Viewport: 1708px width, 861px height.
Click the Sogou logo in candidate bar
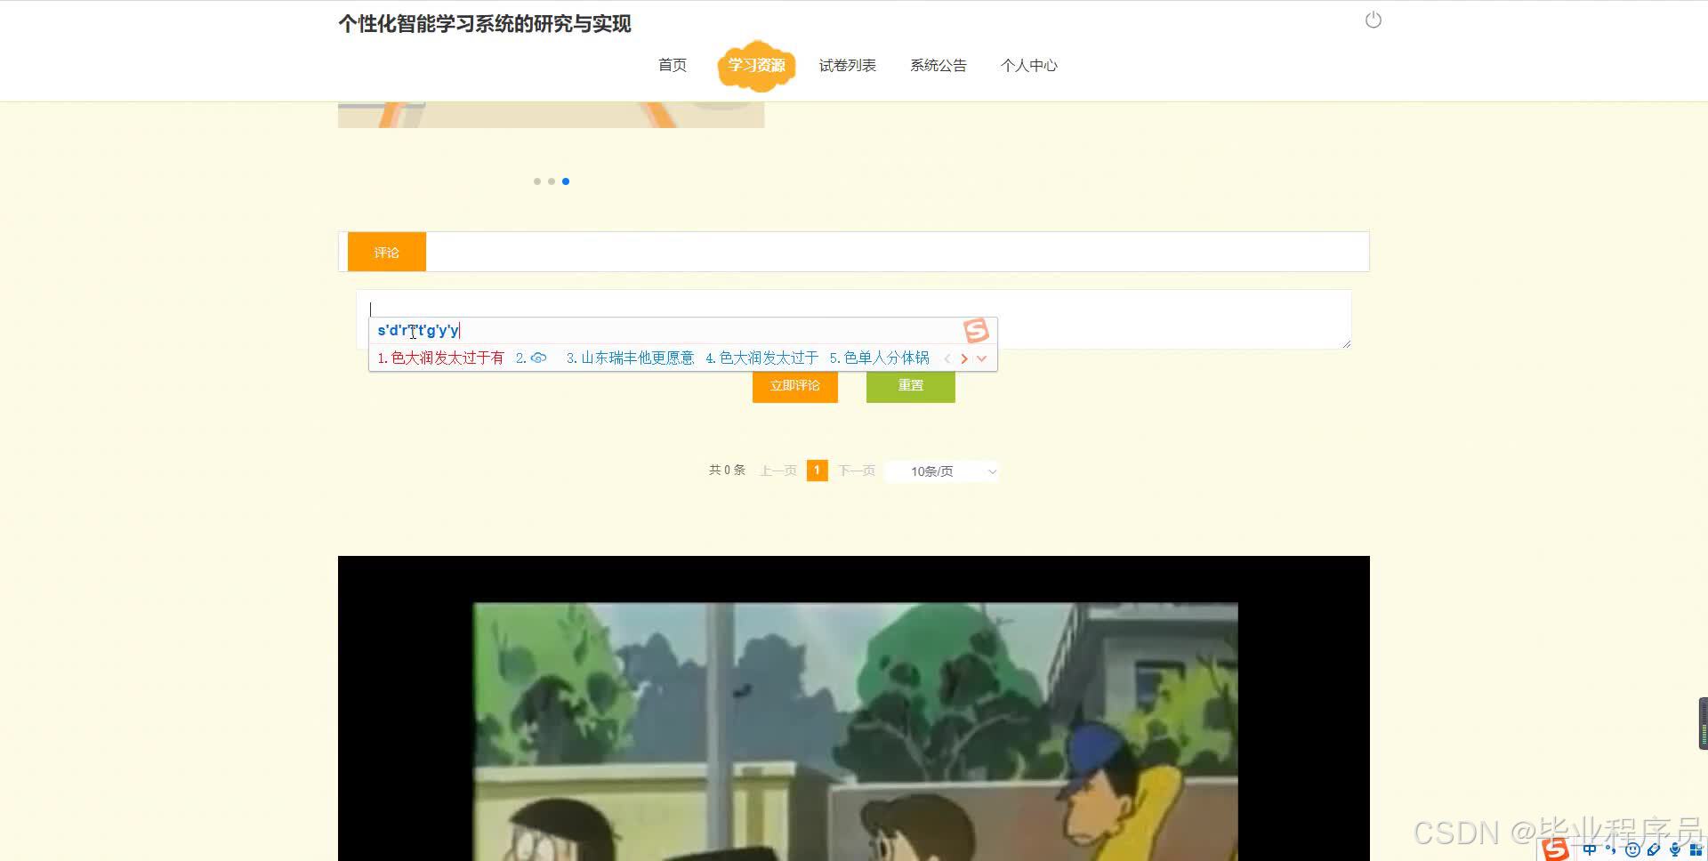976,331
